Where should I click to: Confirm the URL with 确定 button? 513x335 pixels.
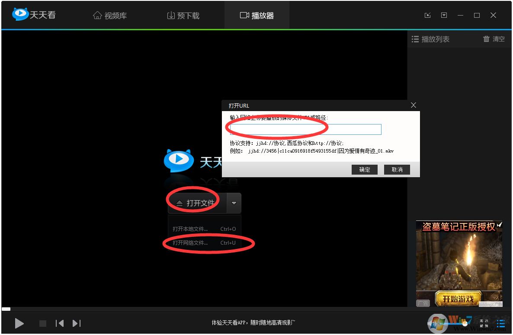tap(364, 169)
